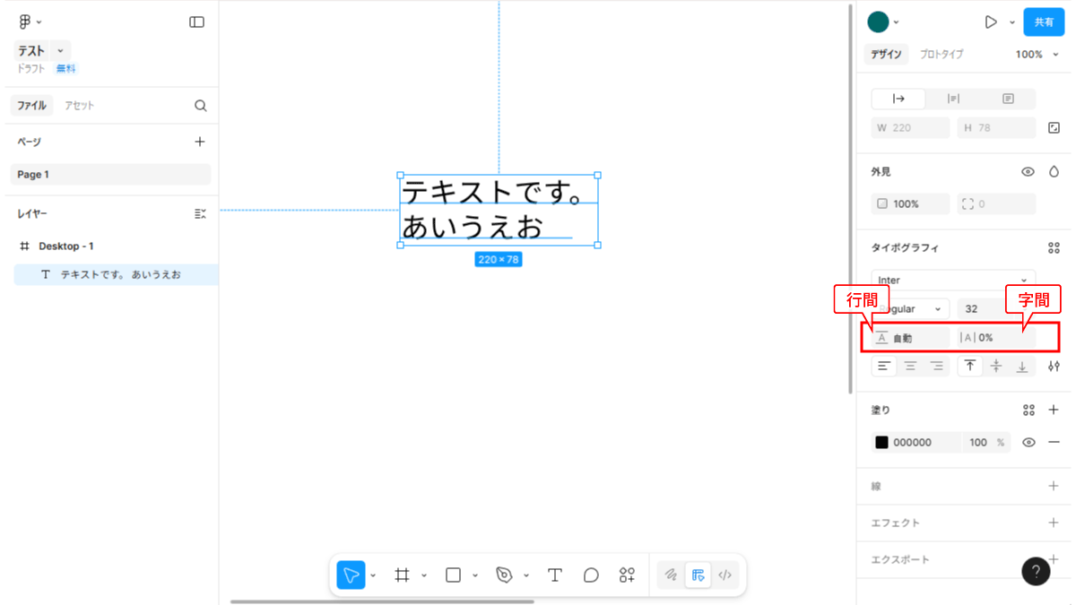
Task: Select the Frame tool in bottom toolbar
Action: click(403, 575)
